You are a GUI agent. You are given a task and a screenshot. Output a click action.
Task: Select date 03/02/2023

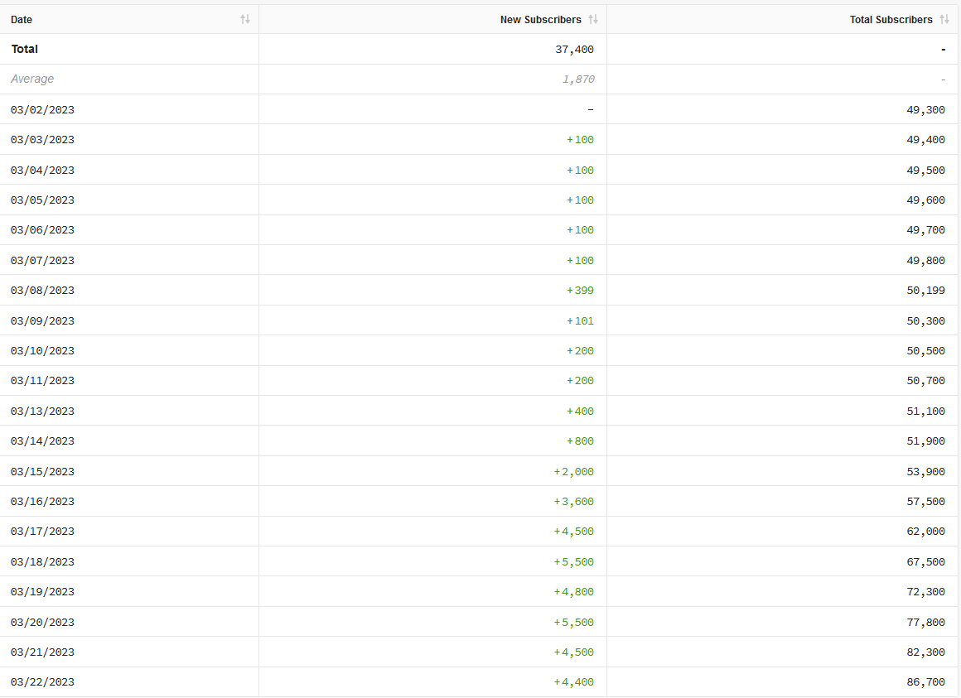(x=42, y=109)
